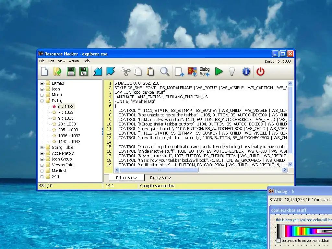Open the View menu
The width and height of the screenshot is (332, 249).
(62, 61)
